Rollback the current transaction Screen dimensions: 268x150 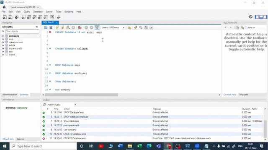tap(91, 27)
